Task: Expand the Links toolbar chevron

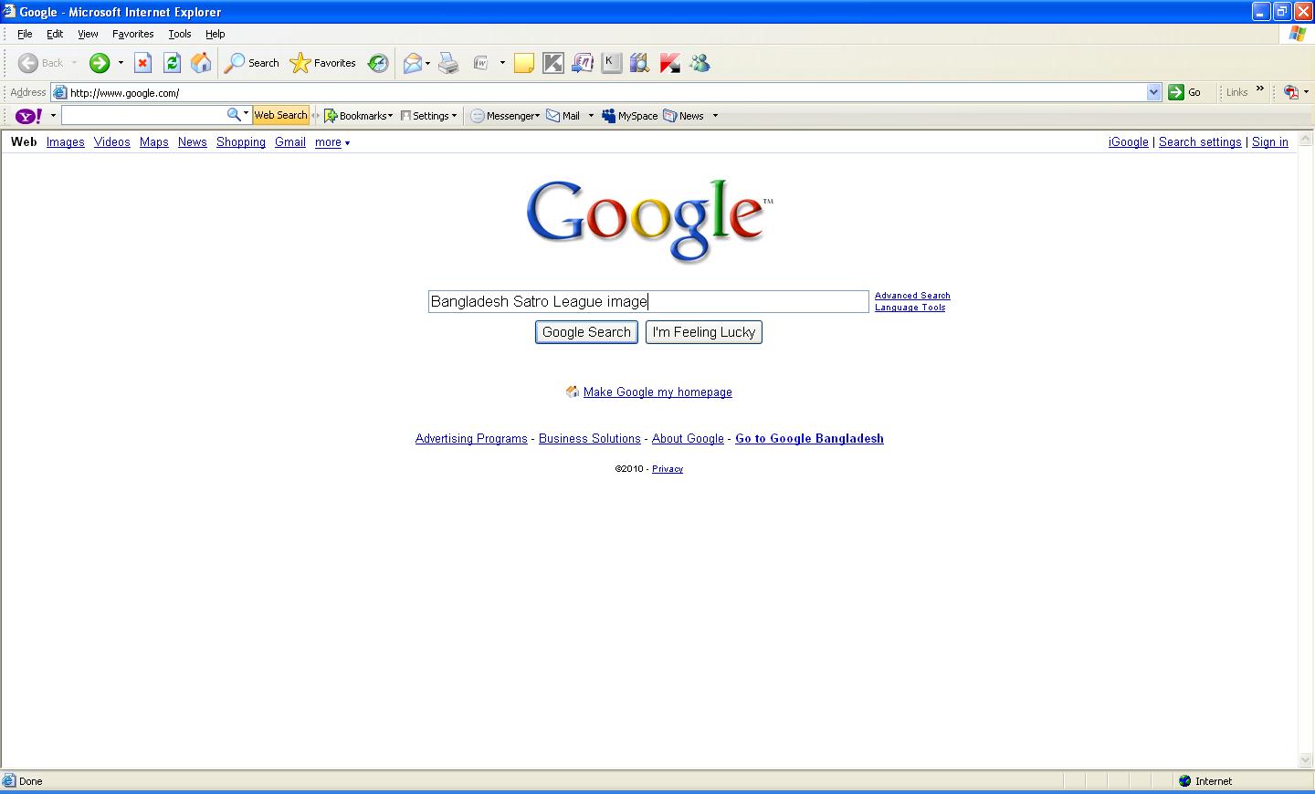Action: pyautogui.click(x=1260, y=89)
